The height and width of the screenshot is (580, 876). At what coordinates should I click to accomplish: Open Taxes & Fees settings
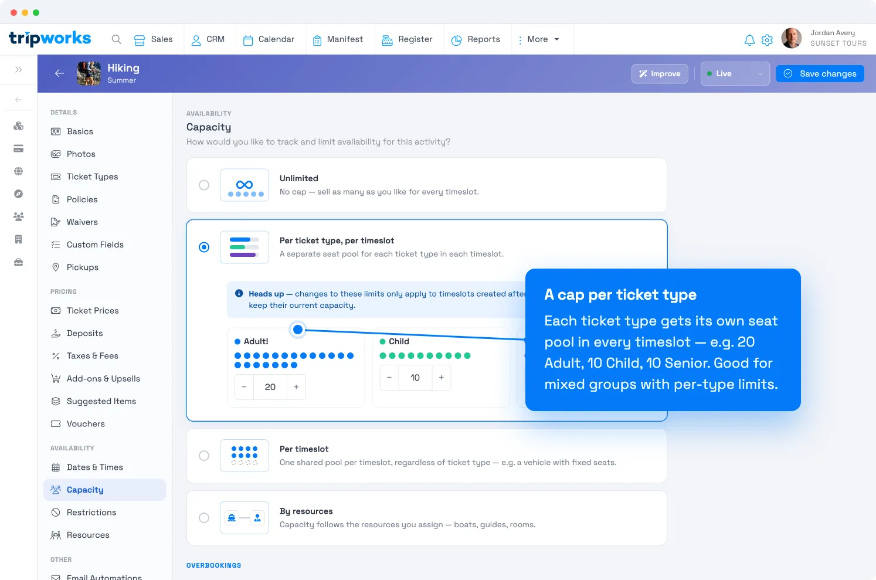pyautogui.click(x=105, y=356)
